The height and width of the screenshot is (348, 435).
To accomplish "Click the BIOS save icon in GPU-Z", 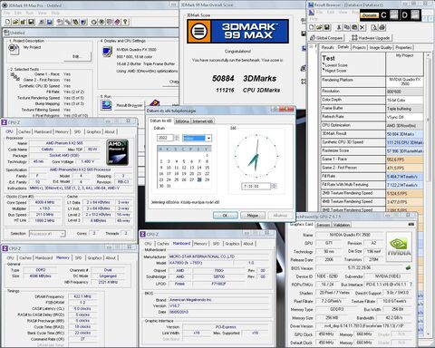I will tap(408, 267).
